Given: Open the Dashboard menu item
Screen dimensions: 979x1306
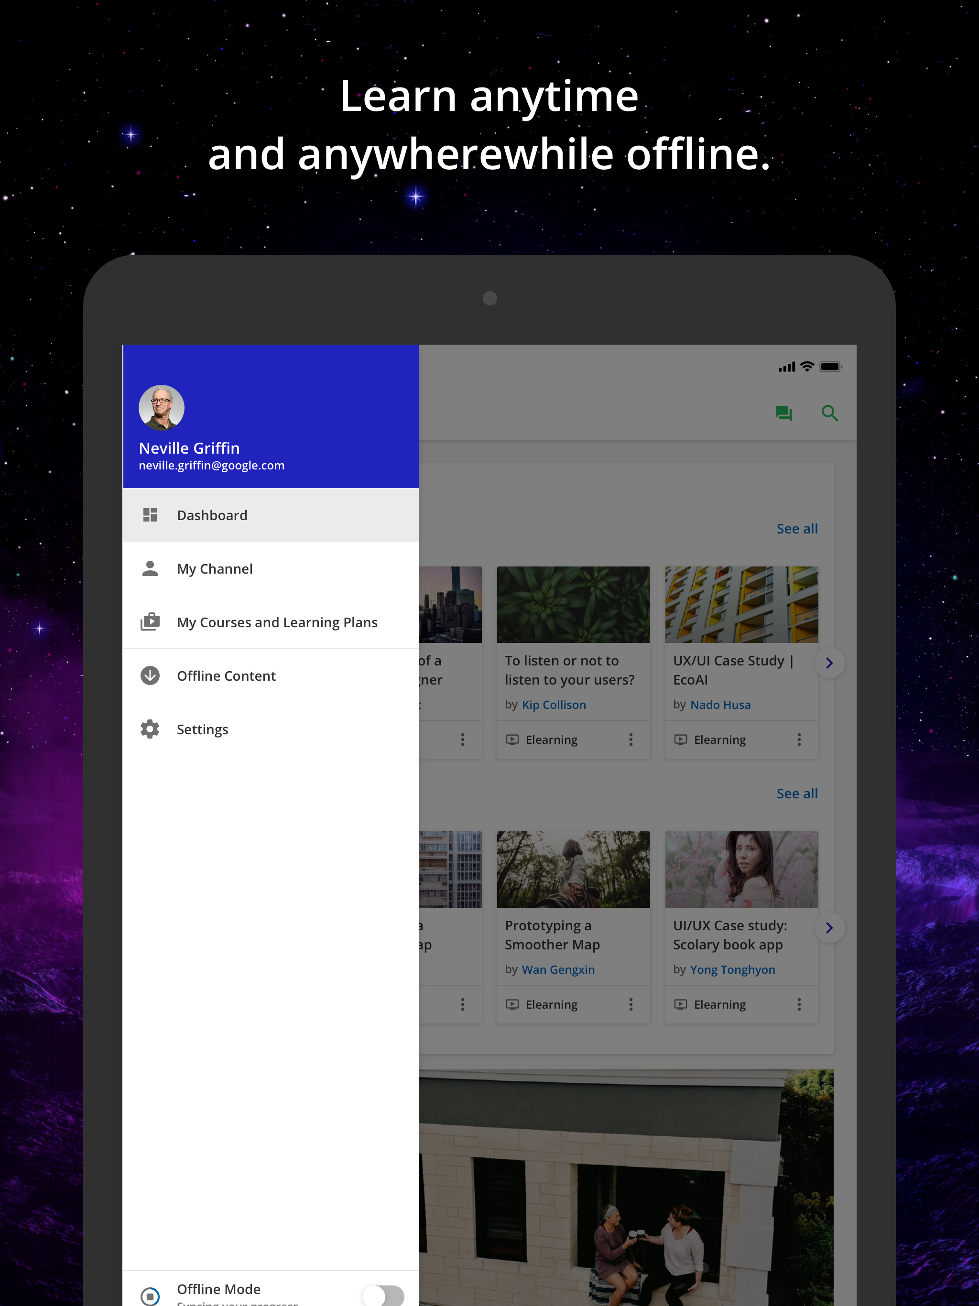Looking at the screenshot, I should click(x=271, y=515).
